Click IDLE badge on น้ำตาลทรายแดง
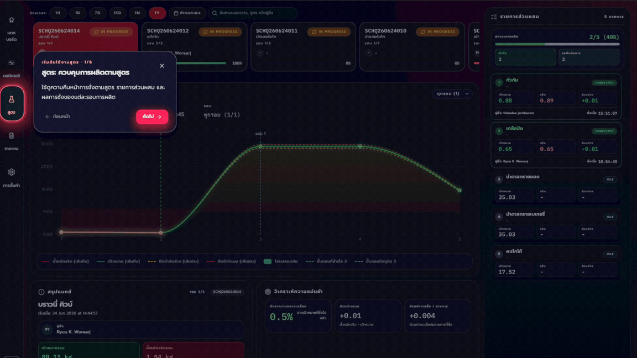637x358 pixels. click(610, 180)
